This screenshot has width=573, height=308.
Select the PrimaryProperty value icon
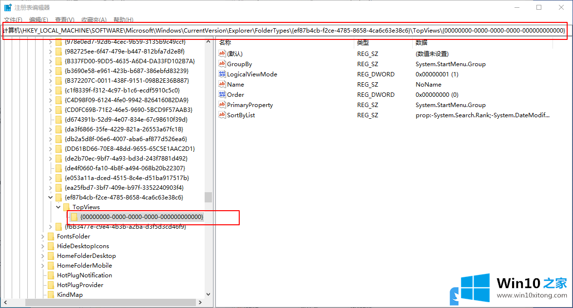222,105
